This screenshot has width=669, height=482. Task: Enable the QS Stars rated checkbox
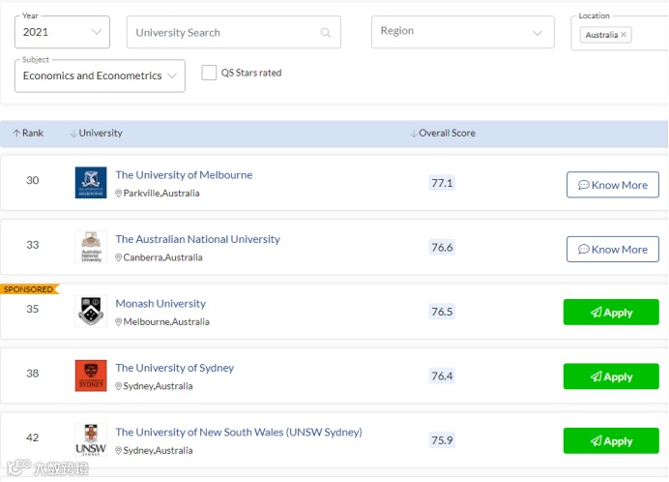coord(209,73)
